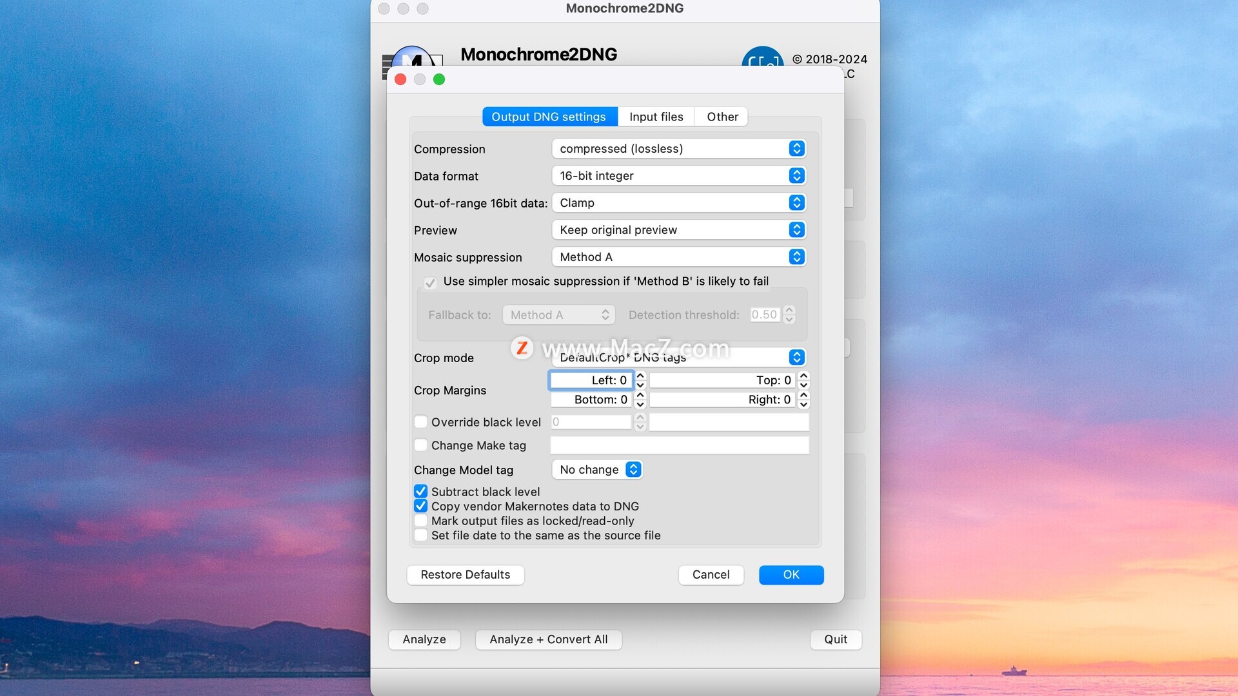Click the Change Make tag text field

[x=680, y=445]
